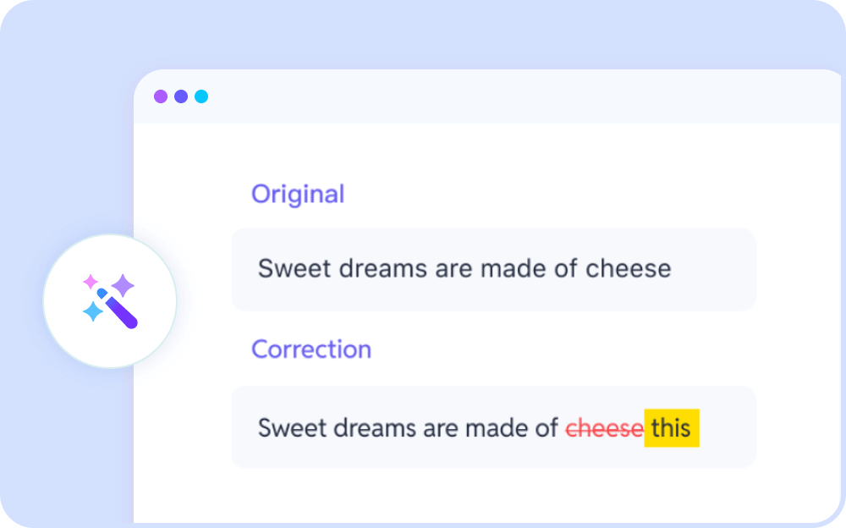The image size is (846, 528).
Task: Click the struck-through red word "cheese"
Action: coord(604,428)
